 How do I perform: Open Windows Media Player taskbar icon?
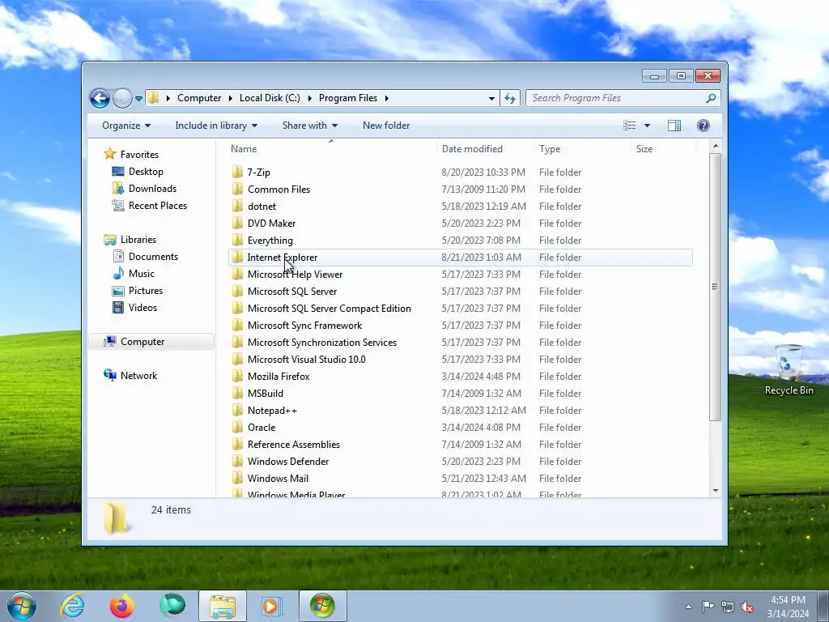pyautogui.click(x=272, y=606)
